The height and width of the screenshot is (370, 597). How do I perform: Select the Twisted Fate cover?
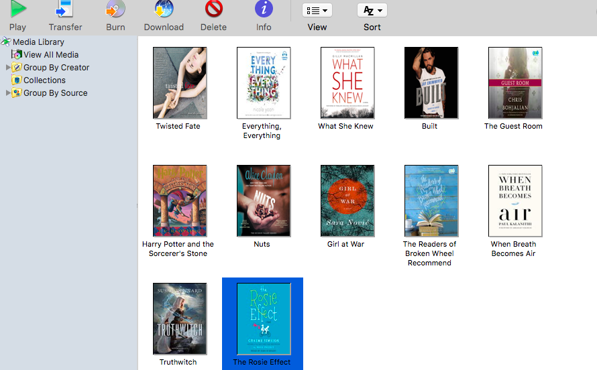(x=180, y=83)
